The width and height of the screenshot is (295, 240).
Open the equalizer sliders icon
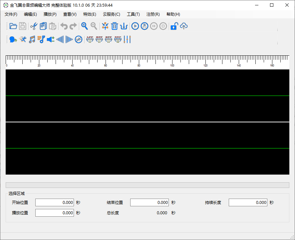coord(127,39)
